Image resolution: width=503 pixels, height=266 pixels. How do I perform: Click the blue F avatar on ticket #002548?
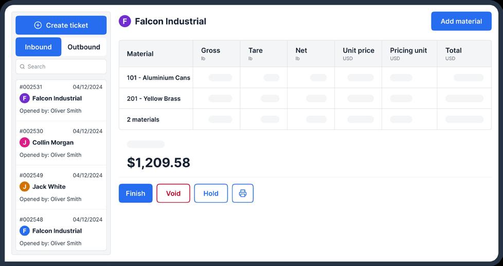[x=24, y=231]
